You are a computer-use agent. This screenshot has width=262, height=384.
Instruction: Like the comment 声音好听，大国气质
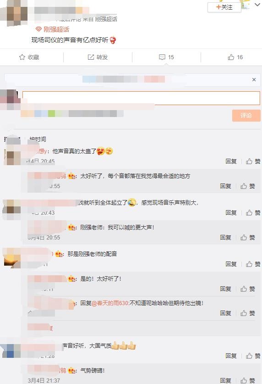[253, 356]
